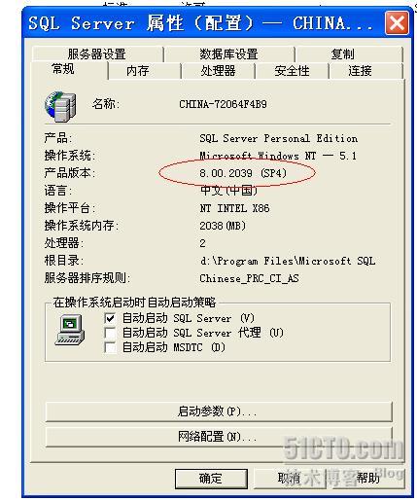Cancel with the 取消 button

pos(290,478)
